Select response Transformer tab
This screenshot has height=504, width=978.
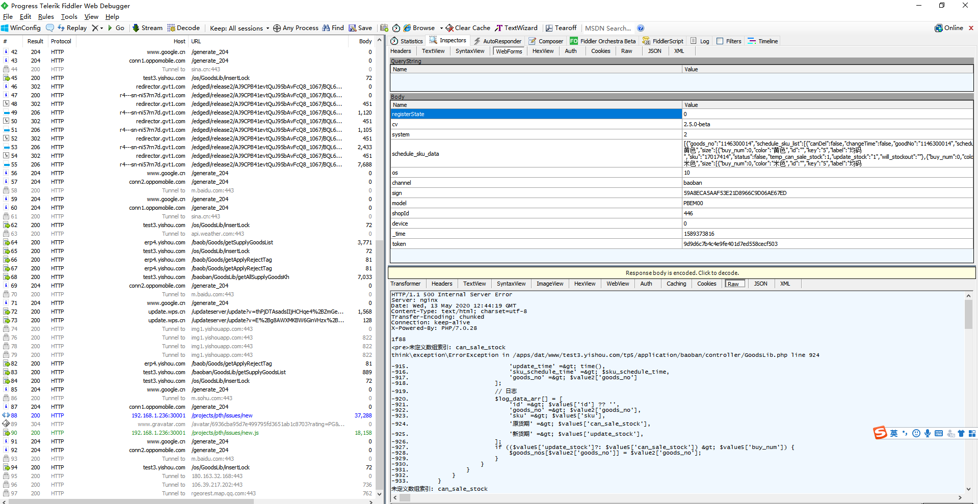coord(405,284)
